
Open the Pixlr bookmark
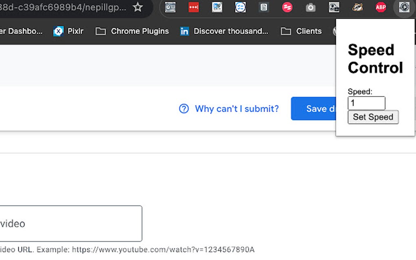pos(69,31)
